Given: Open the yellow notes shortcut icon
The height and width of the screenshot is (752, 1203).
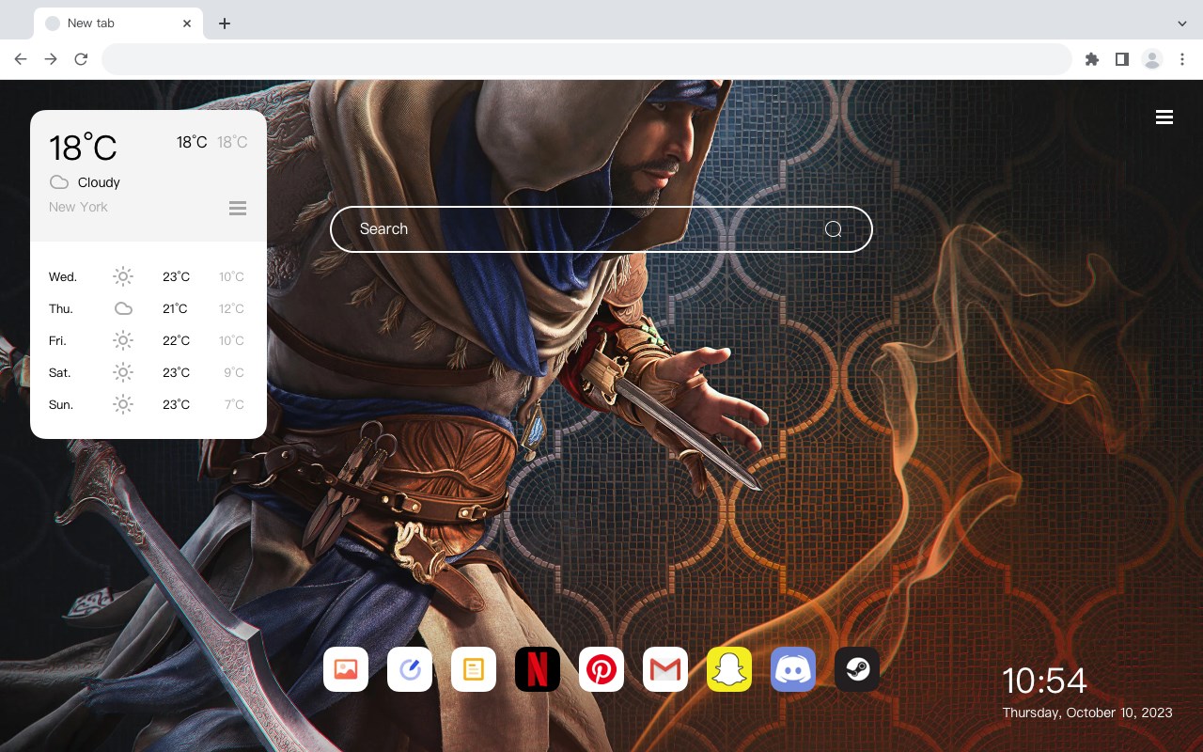Looking at the screenshot, I should [x=474, y=669].
